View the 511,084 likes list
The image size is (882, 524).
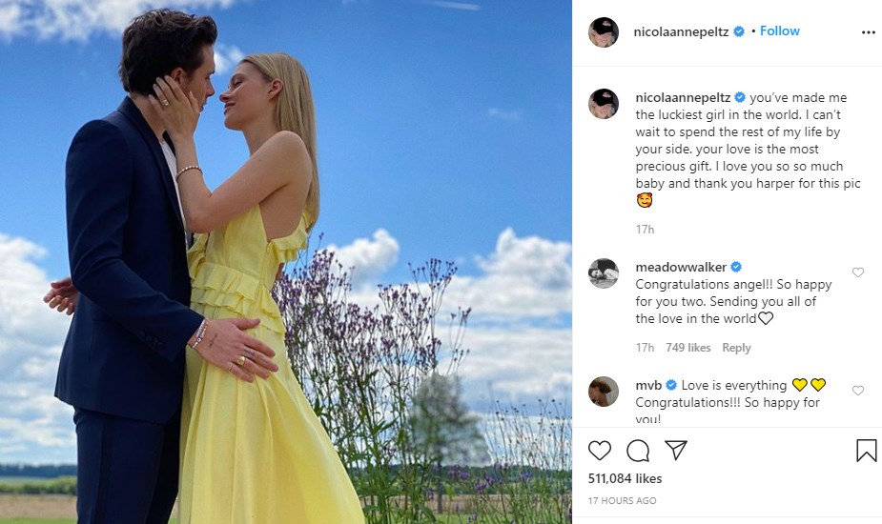pos(625,478)
